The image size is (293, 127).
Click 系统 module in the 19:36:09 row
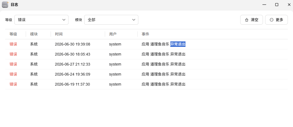(x=34, y=74)
